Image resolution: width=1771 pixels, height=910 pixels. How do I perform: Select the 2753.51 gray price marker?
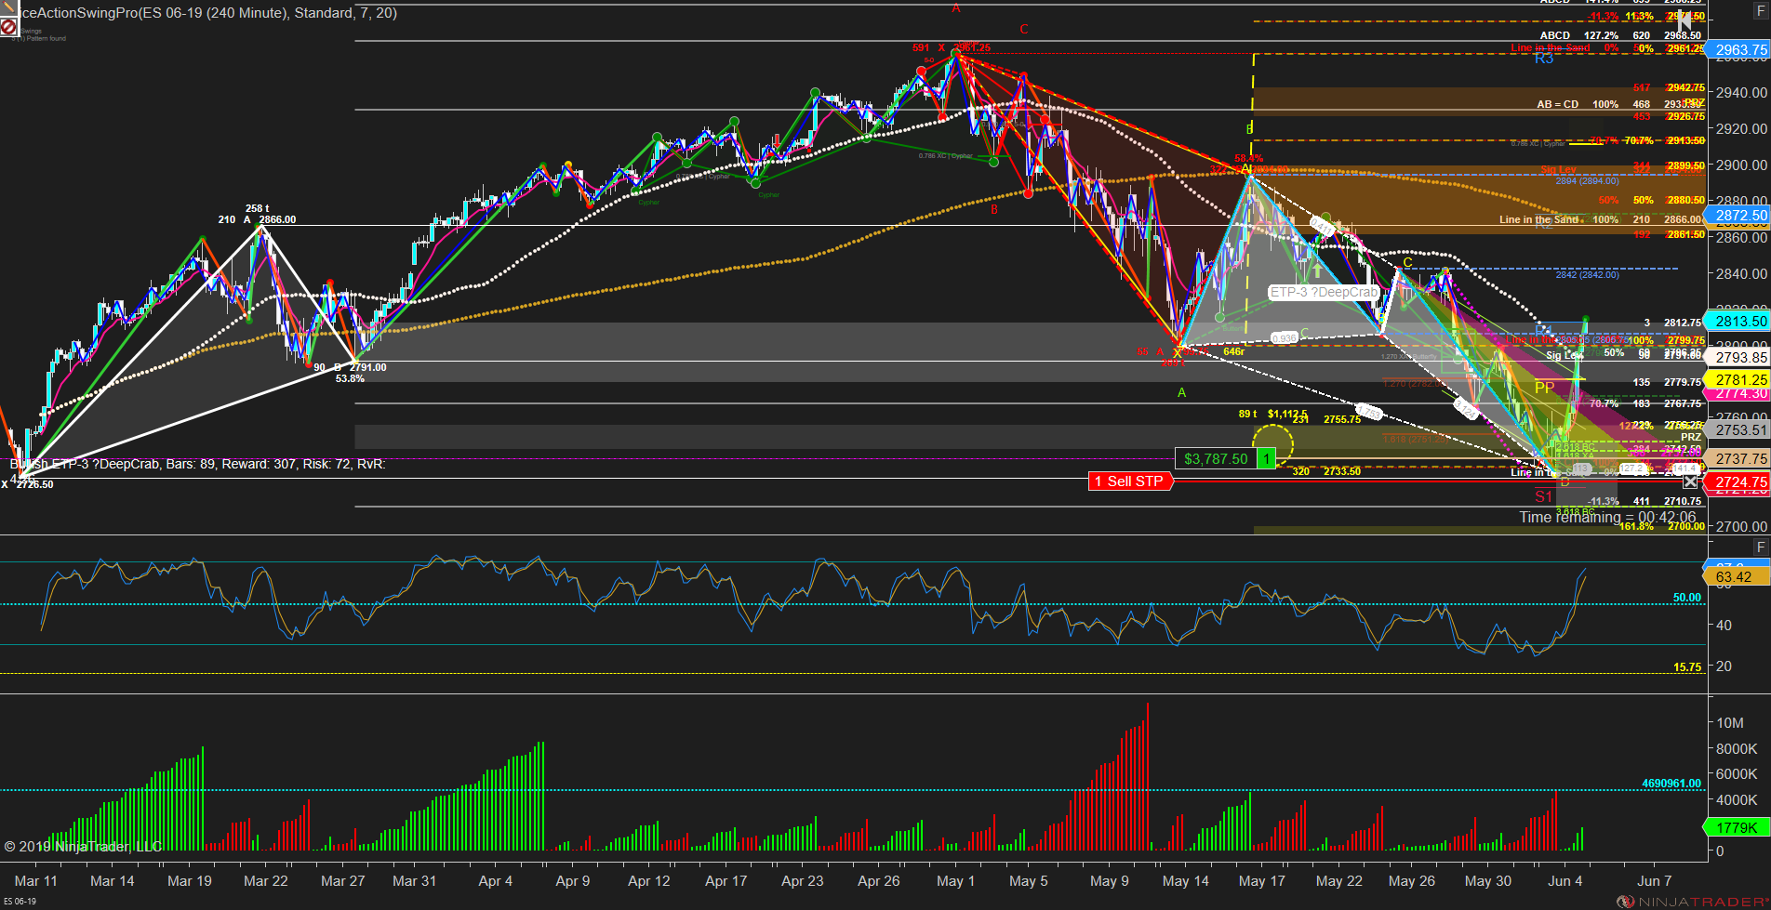coord(1738,430)
